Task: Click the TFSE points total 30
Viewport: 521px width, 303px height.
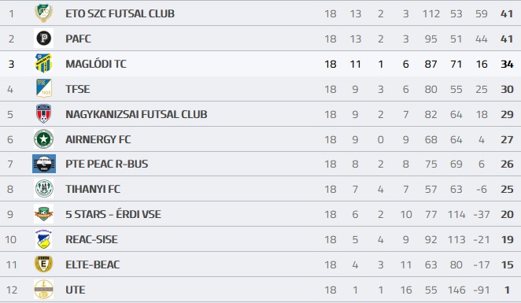Action: click(x=507, y=89)
